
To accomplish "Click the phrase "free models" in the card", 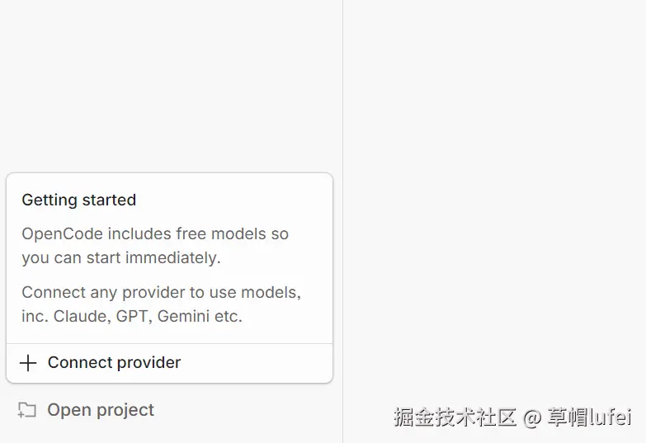I will pyautogui.click(x=217, y=233).
